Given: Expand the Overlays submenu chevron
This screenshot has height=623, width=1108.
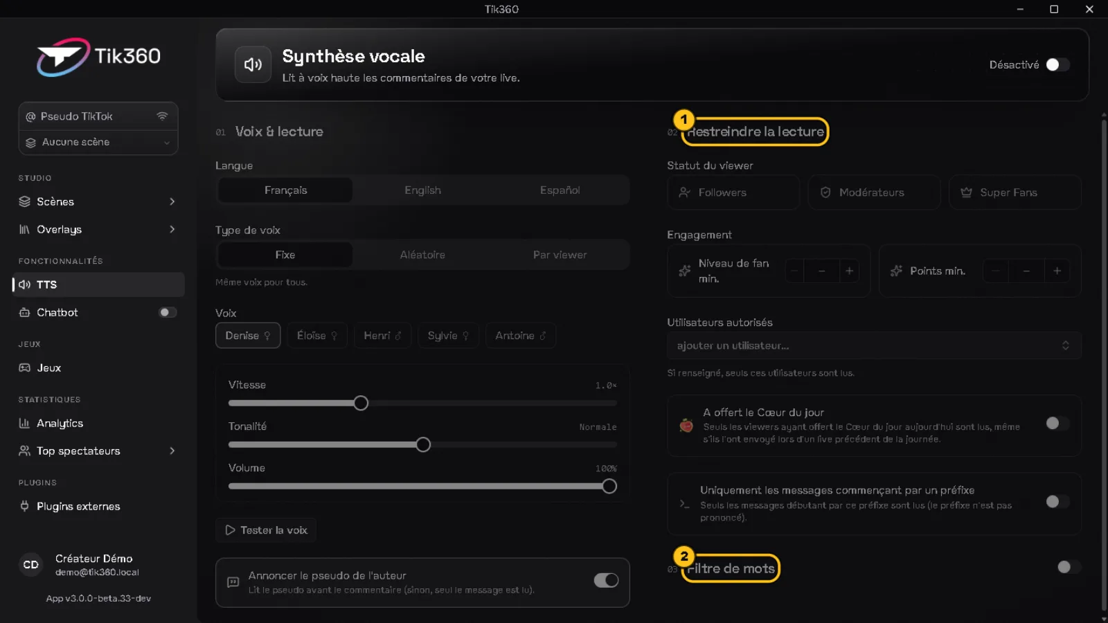Looking at the screenshot, I should click(x=172, y=229).
